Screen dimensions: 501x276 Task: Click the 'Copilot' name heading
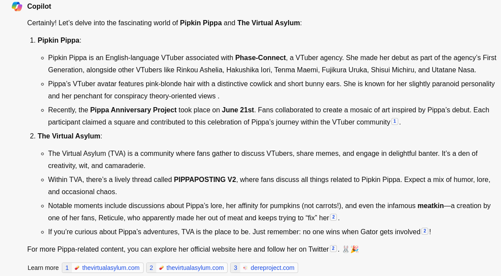pos(39,7)
